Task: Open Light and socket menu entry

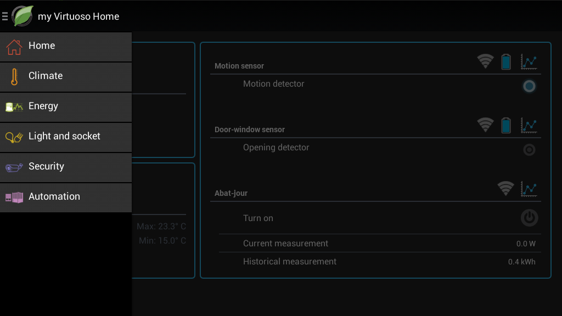Action: coord(66,137)
